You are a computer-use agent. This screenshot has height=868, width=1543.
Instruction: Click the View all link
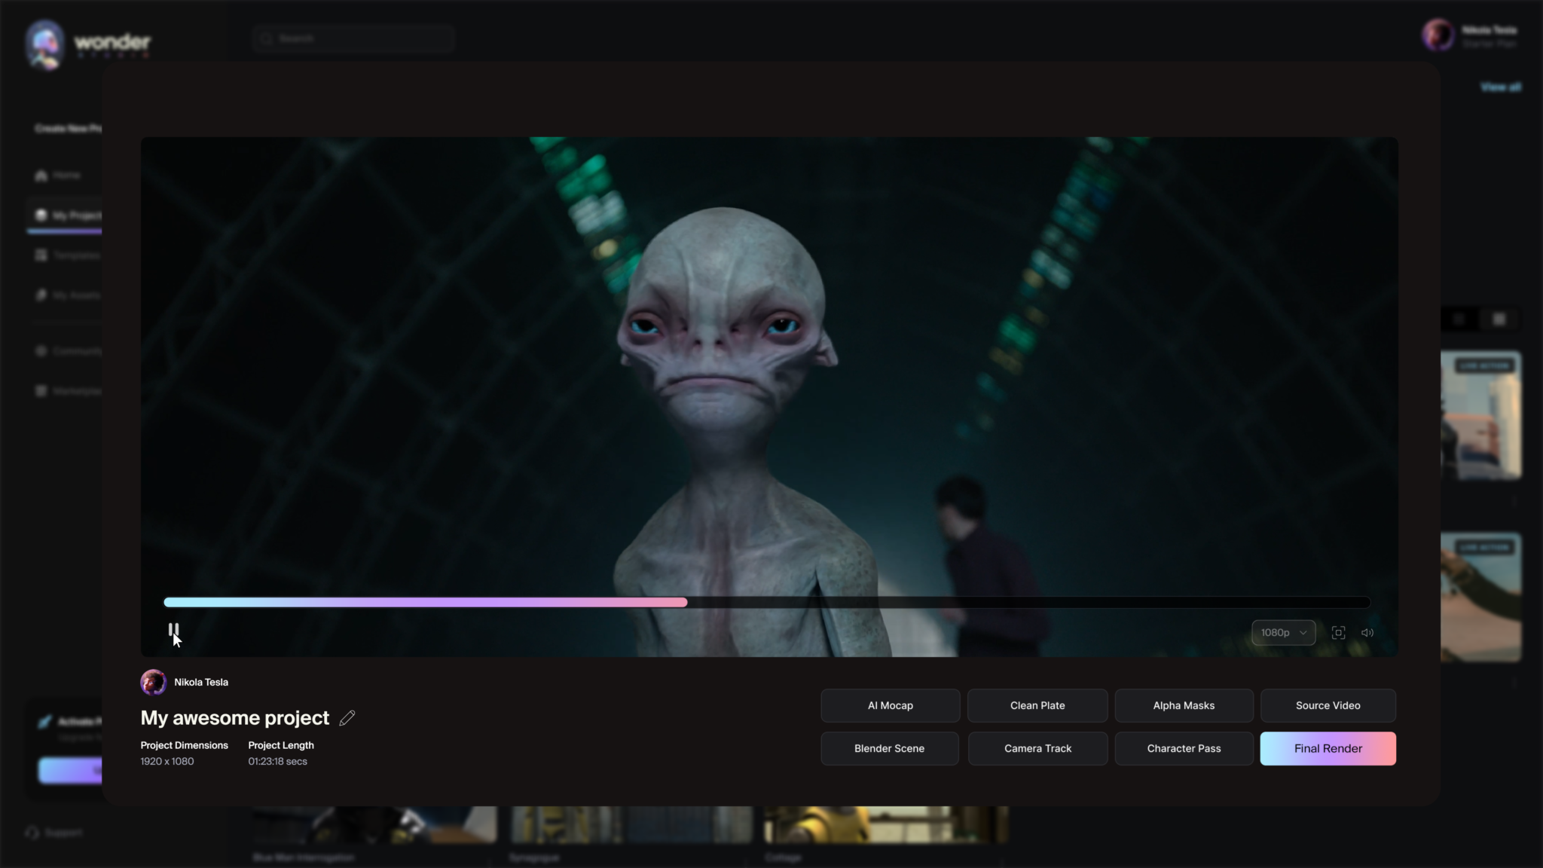pyautogui.click(x=1500, y=87)
